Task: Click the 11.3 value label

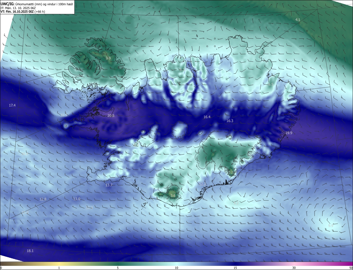Action: tap(89, 208)
